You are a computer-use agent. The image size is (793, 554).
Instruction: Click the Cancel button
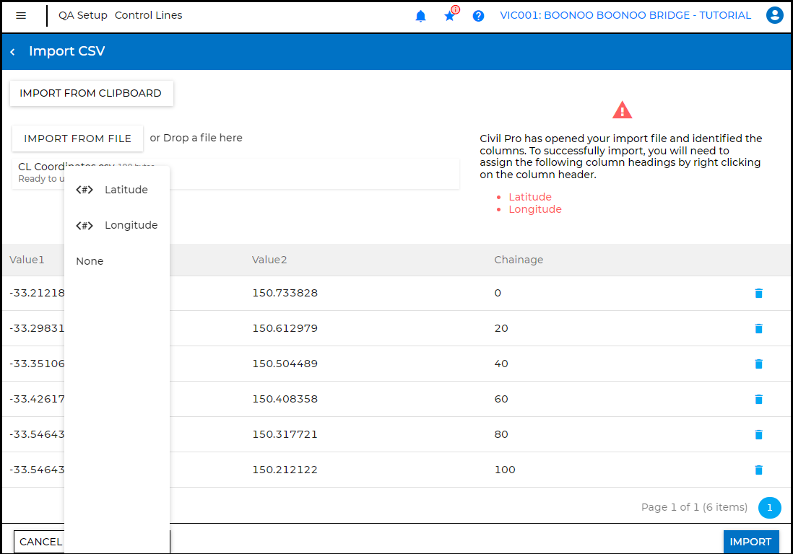tap(40, 542)
